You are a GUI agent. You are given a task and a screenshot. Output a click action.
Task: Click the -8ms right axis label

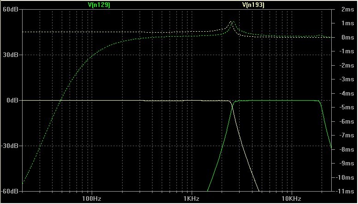click(346, 149)
